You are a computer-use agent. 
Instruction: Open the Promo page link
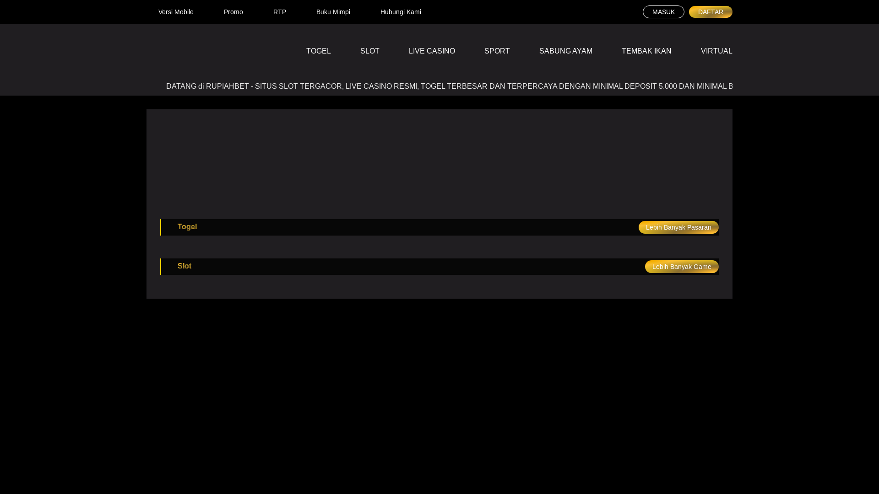[x=233, y=12]
